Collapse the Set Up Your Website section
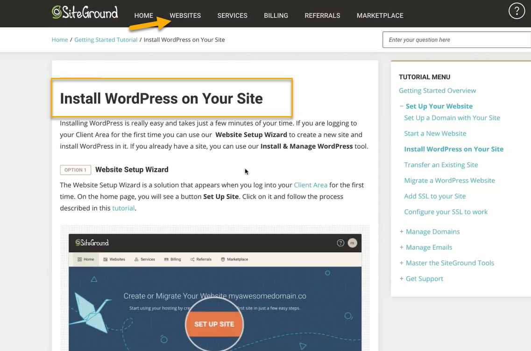The image size is (531, 351). (401, 106)
